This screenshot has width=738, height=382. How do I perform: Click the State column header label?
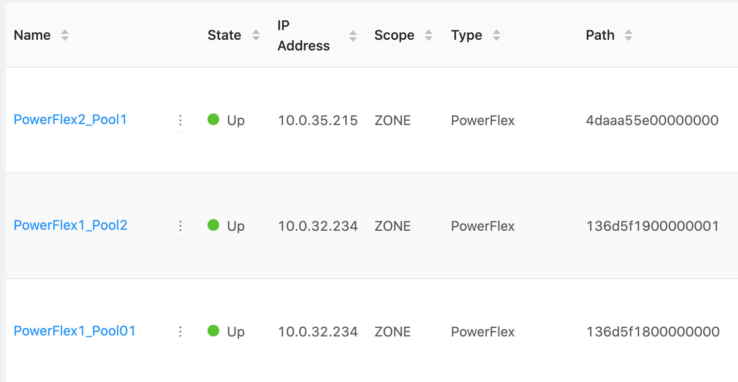(x=225, y=35)
